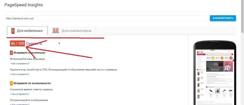Image resolution: width=244 pixels, height=105 pixels.
Task: Click the phone screenshot preview of the site
Action: tap(215, 77)
